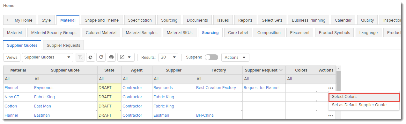Open the export icon dropdown
The width and height of the screenshot is (406, 124).
[x=126, y=58]
